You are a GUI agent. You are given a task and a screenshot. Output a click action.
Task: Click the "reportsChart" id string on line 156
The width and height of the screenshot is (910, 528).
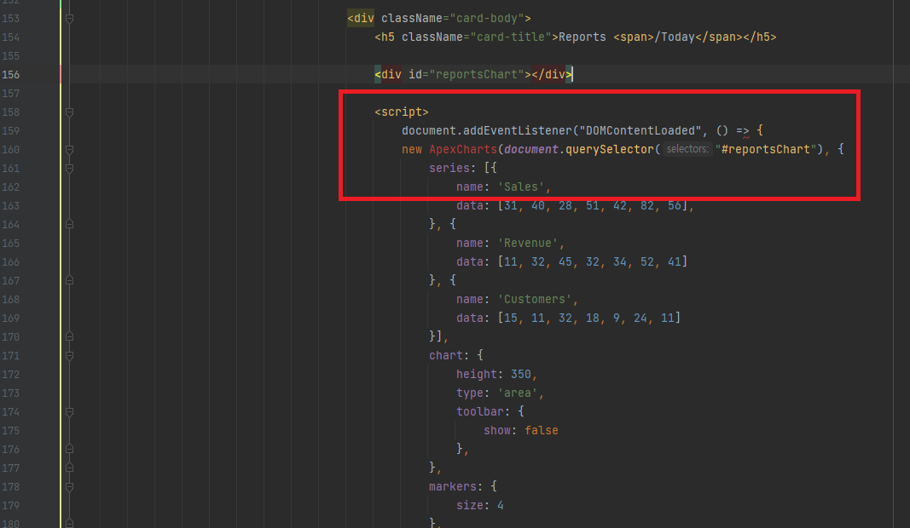point(477,74)
